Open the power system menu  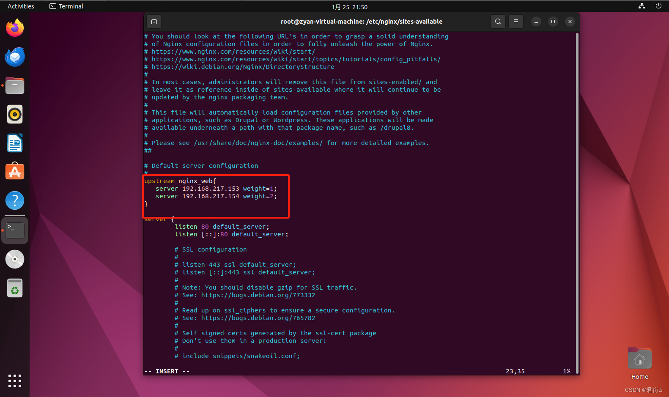[x=658, y=6]
